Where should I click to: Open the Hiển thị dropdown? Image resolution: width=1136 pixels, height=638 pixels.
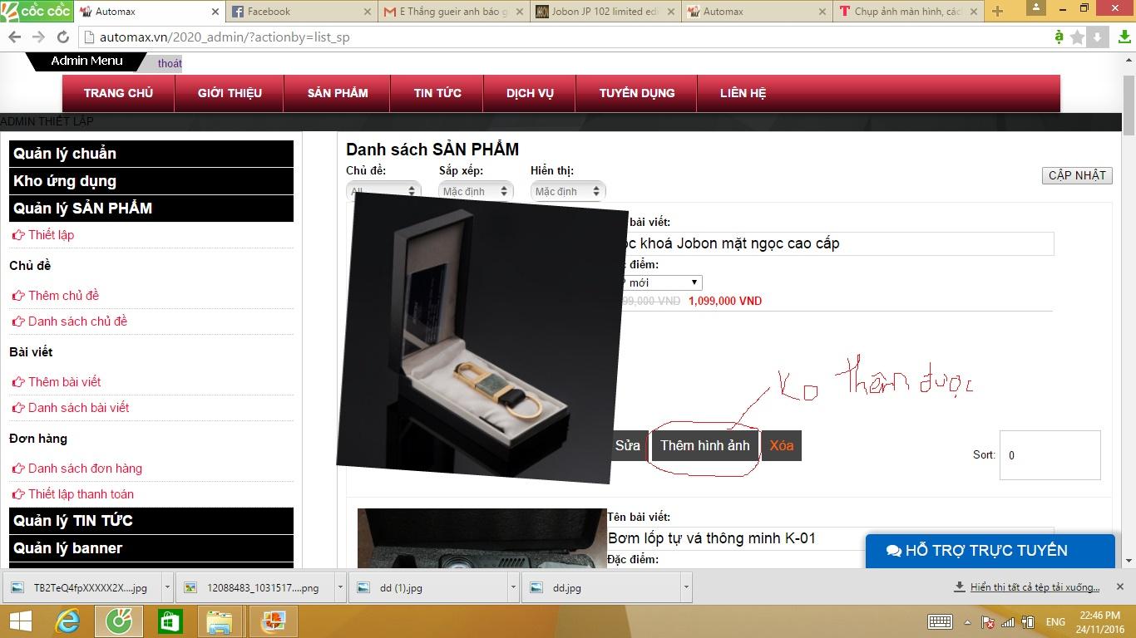(568, 191)
